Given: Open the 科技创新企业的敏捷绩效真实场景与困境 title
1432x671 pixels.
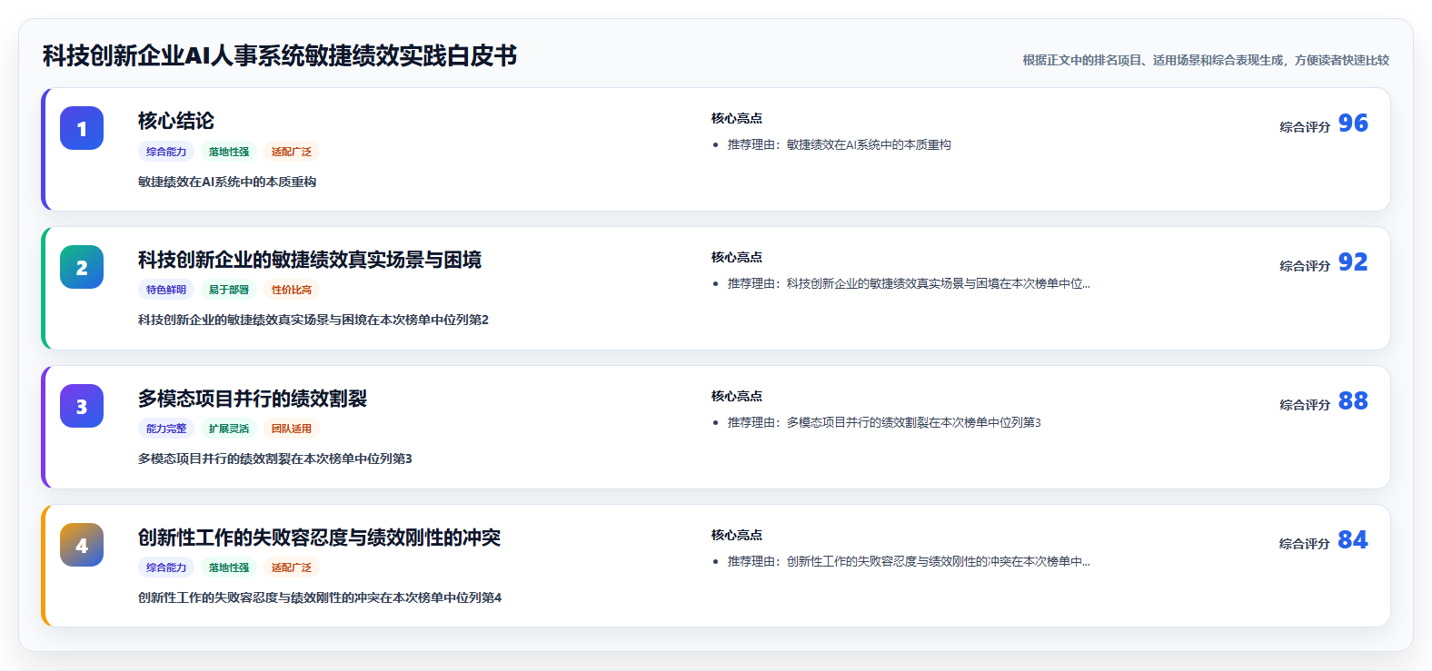Looking at the screenshot, I should pyautogui.click(x=310, y=260).
